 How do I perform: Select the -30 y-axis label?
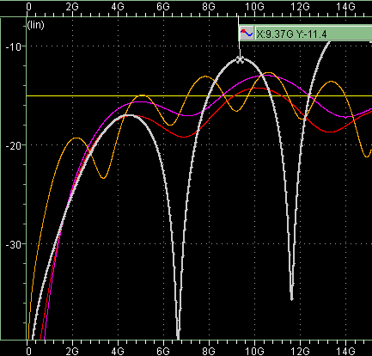coord(14,244)
